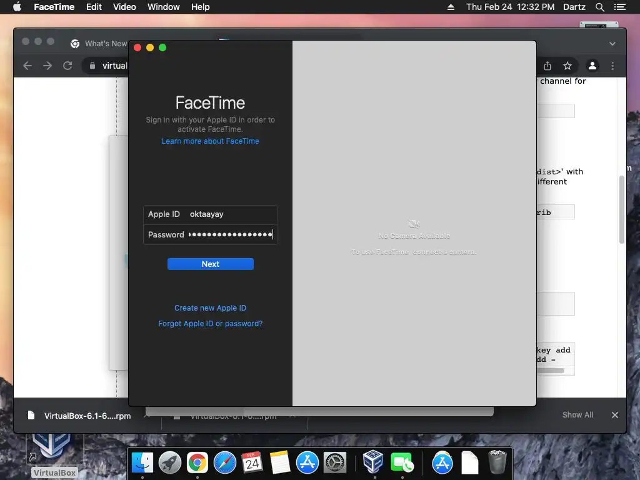The image size is (640, 480).
Task: Open Finder from the Dock
Action: coord(142,463)
